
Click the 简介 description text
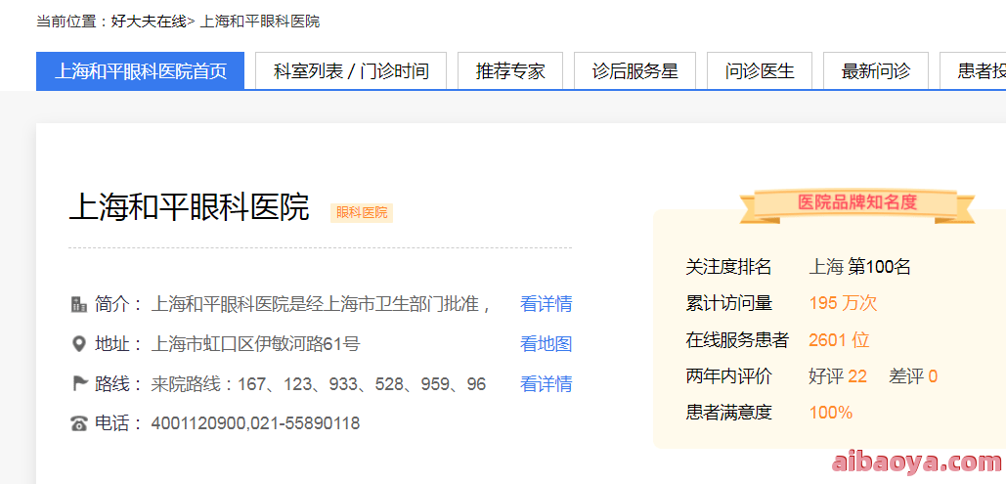click(x=321, y=304)
